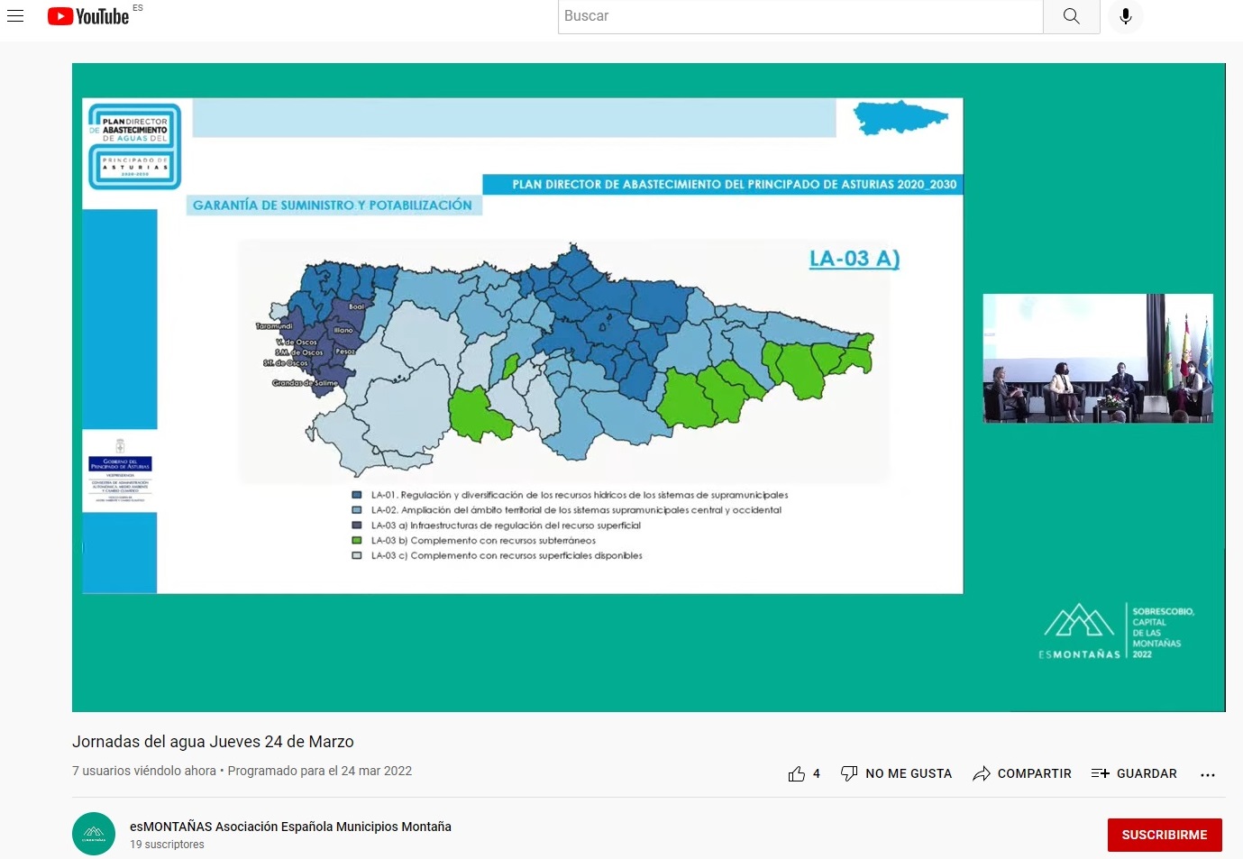1243x859 pixels.
Task: Like the video with thumbs-up icon
Action: tap(797, 773)
